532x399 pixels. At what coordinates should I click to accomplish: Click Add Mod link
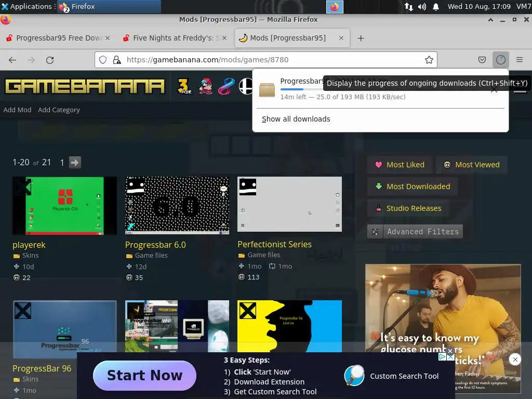tap(17, 110)
